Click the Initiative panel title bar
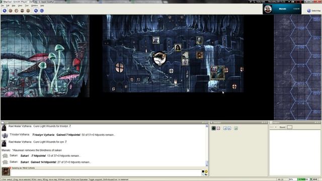This screenshot has width=322, height=181. pos(295,123)
